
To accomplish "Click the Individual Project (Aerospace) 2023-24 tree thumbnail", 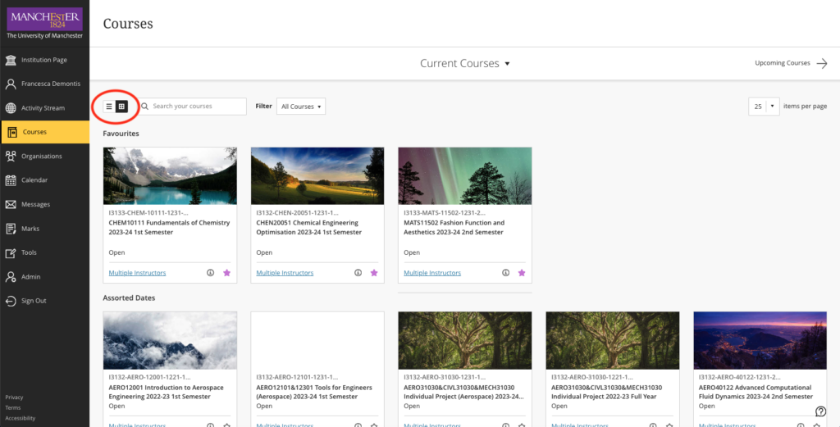I will tap(465, 340).
